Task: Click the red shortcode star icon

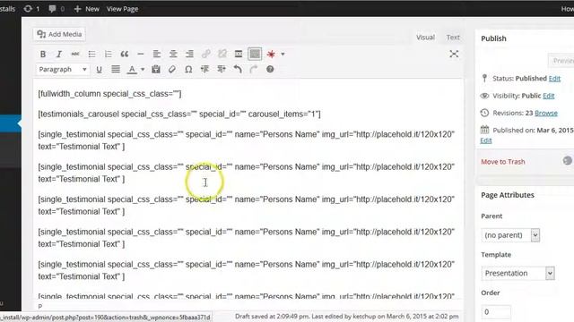Action: pyautogui.click(x=271, y=54)
